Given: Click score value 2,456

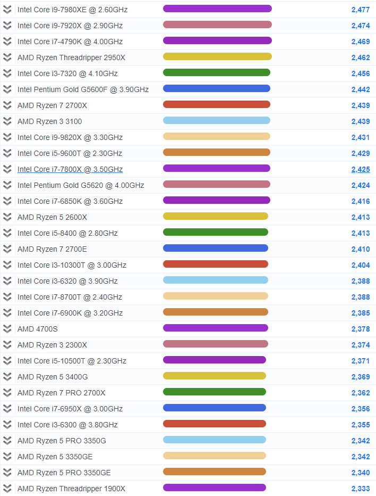Looking at the screenshot, I should 361,73.
